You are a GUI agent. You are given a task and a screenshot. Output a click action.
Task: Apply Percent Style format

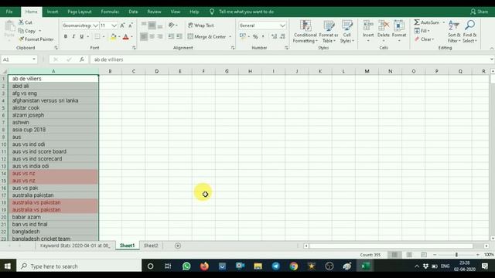255,36
